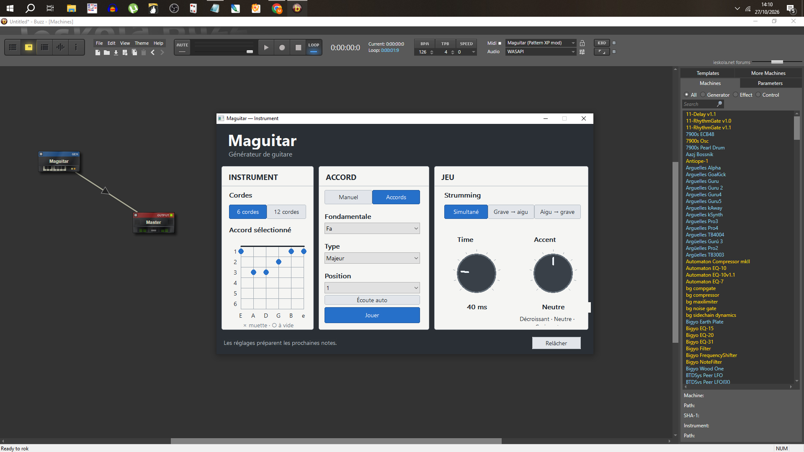Click the open folder toolbar icon

coord(107,52)
